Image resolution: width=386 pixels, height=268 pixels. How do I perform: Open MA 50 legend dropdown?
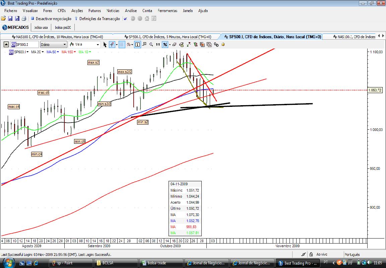(x=58, y=52)
